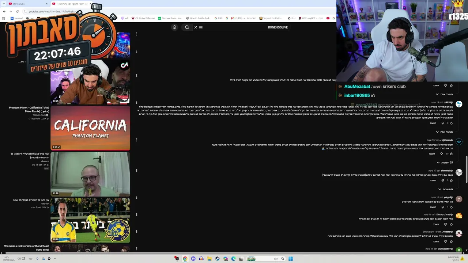The width and height of the screenshot is (468, 263).
Task: Open Steam from the taskbar
Action: click(217, 259)
